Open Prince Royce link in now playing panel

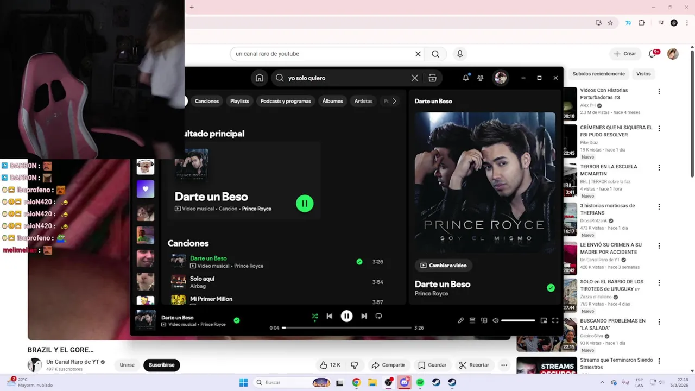(432, 294)
